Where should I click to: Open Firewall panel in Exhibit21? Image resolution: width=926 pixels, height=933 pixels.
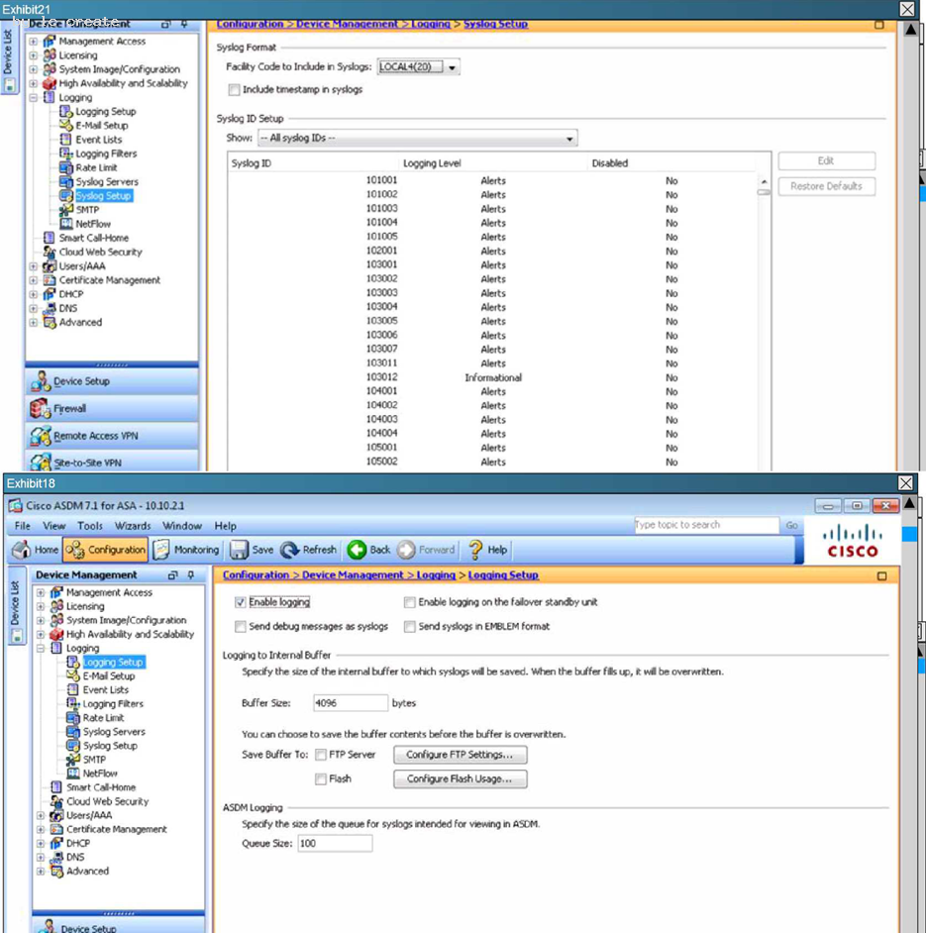[112, 408]
